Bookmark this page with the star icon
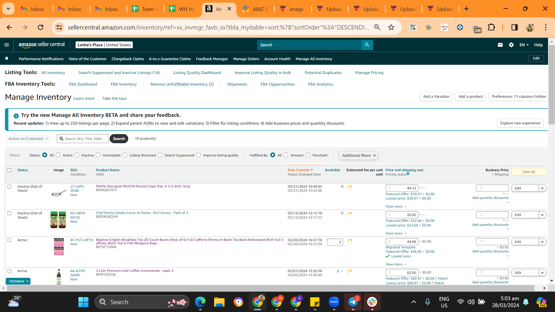This screenshot has height=312, width=555. (391, 27)
